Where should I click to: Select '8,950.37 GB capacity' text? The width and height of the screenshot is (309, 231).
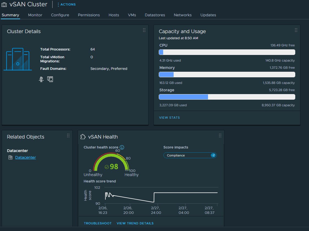point(278,105)
